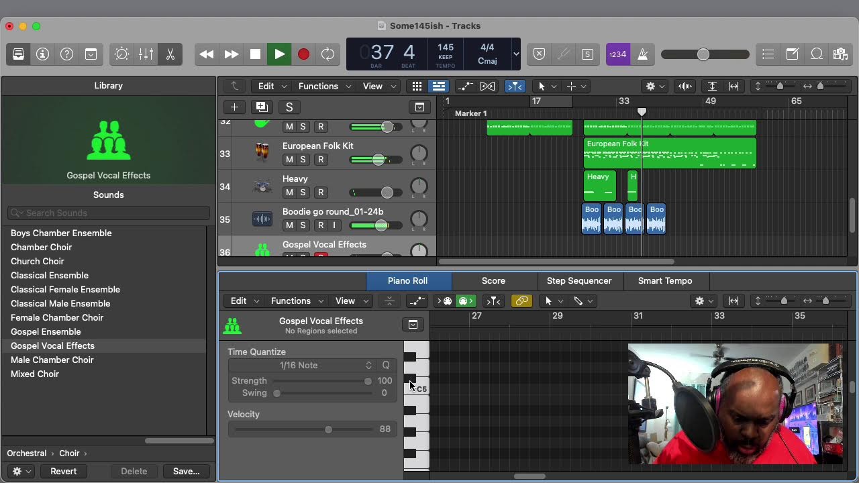
Task: Click the Revert button in Library
Action: point(64,471)
